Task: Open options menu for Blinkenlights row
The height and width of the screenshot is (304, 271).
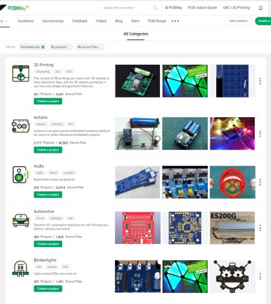Action: (260, 276)
